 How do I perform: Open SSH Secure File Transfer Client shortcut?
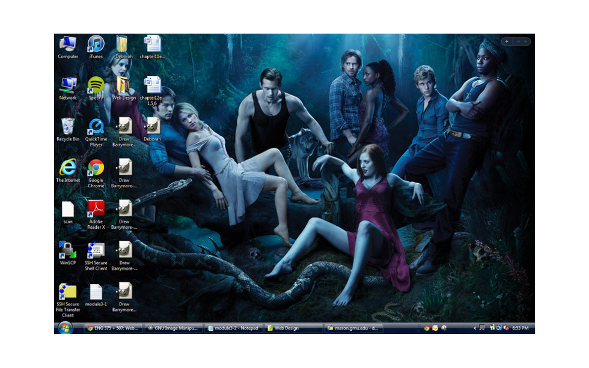pyautogui.click(x=68, y=301)
